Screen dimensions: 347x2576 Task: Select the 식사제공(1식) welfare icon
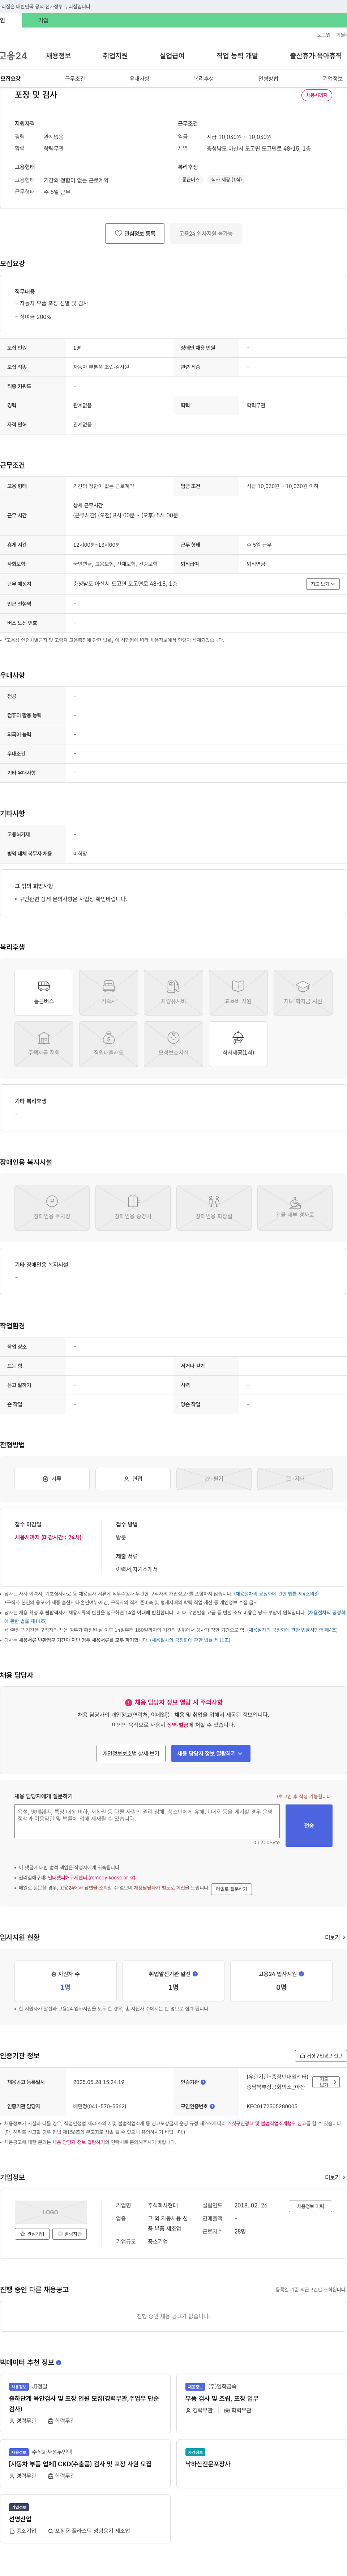[238, 1044]
